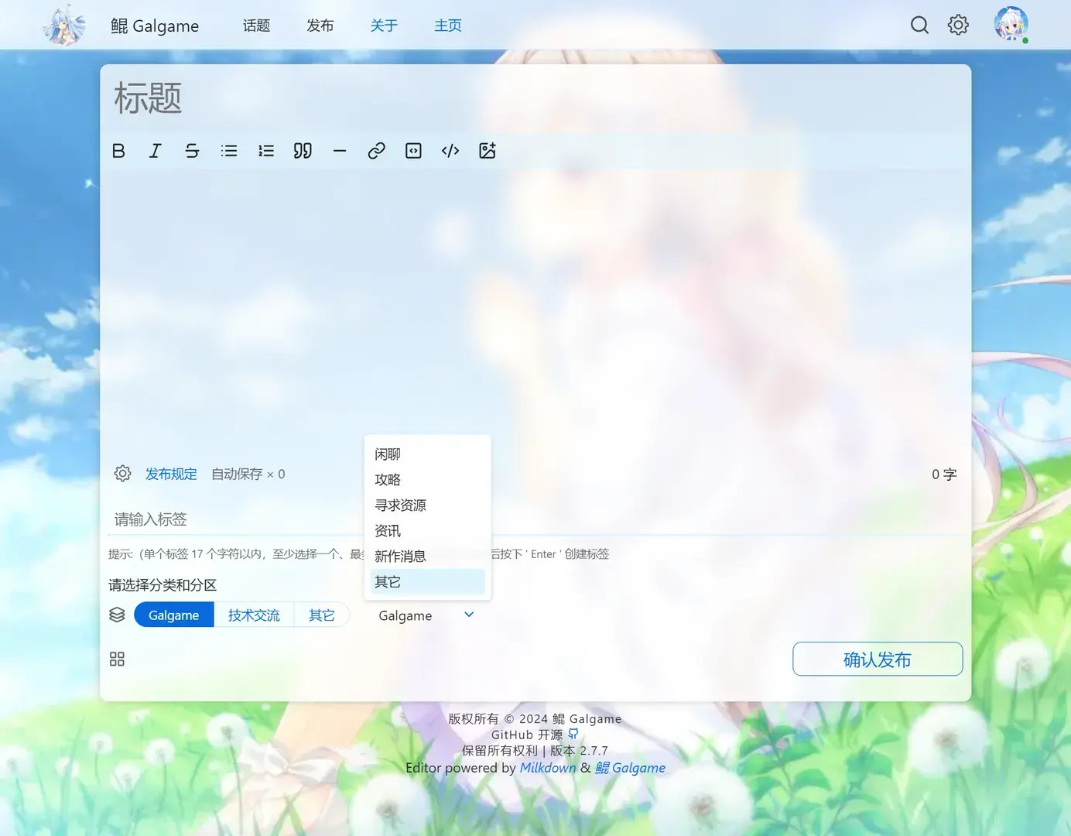Screen dimensions: 1071x836
Task: Upload an image to the editor
Action: (488, 151)
